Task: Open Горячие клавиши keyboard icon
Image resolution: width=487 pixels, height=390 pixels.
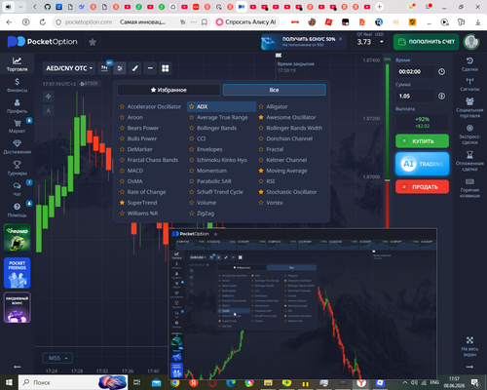Action: point(469,187)
